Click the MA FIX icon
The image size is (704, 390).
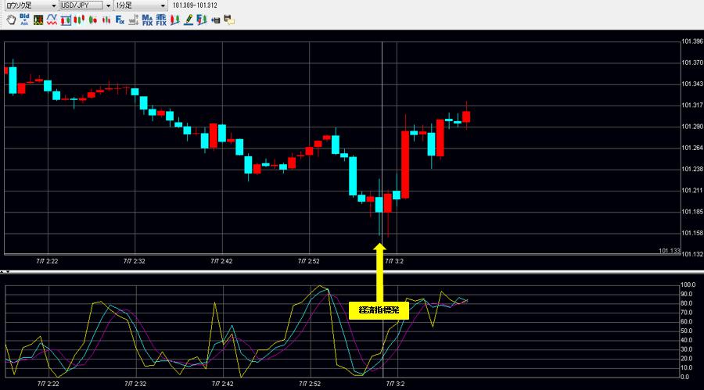tap(147, 20)
